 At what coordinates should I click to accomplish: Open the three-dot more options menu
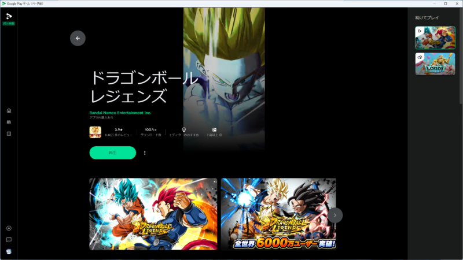point(145,153)
